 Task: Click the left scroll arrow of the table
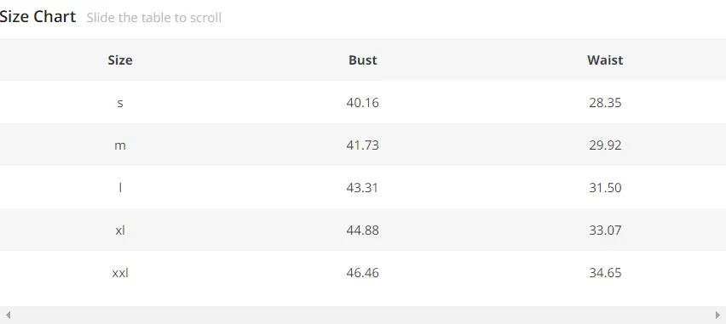tap(8, 315)
